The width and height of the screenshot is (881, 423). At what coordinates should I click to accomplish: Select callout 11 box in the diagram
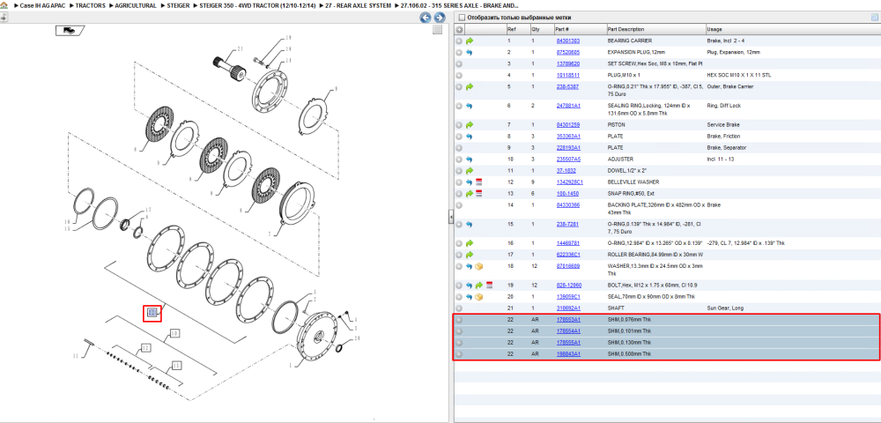click(x=176, y=366)
